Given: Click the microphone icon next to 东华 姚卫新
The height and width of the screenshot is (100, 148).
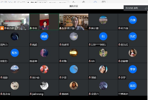Looking at the screenshot, I should point(60,28).
